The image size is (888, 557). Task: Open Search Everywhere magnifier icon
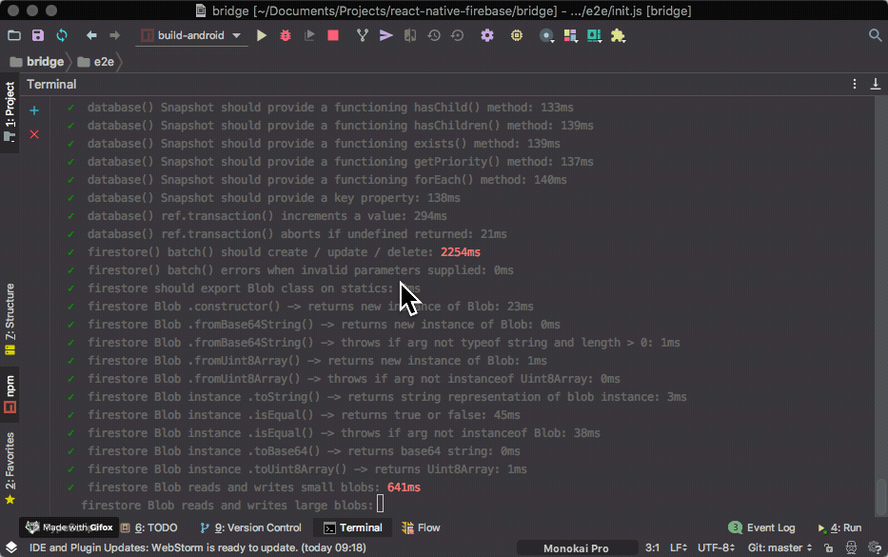(875, 35)
